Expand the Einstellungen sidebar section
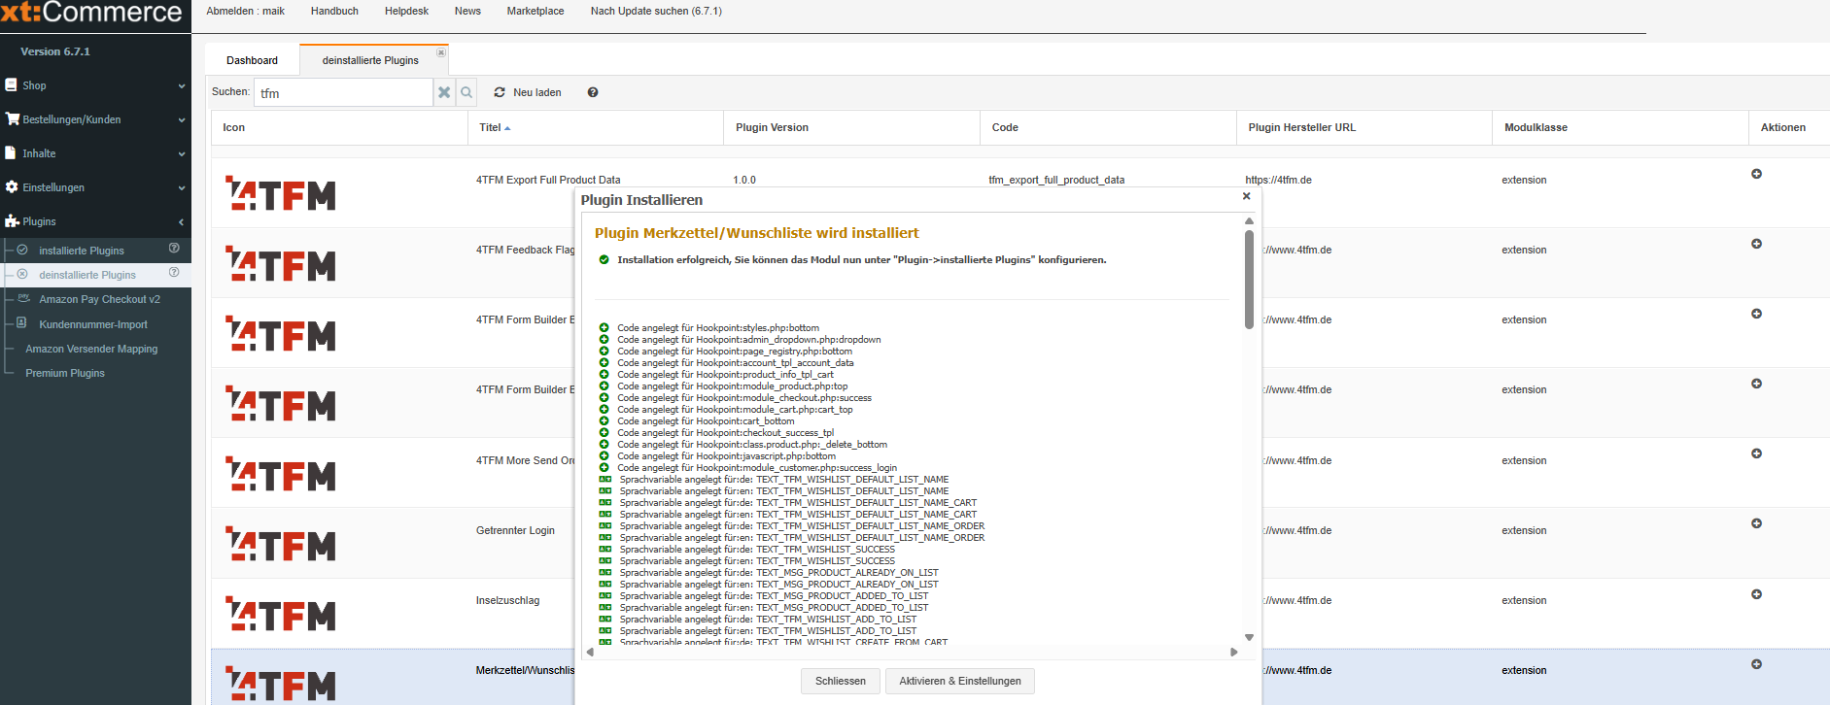The image size is (1830, 705). point(95,187)
